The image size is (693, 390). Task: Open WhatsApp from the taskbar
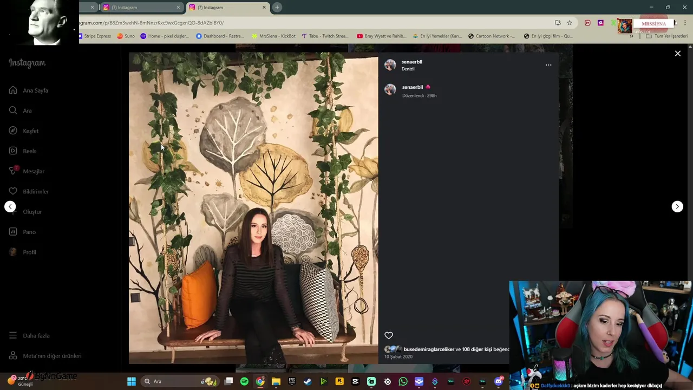pos(403,381)
